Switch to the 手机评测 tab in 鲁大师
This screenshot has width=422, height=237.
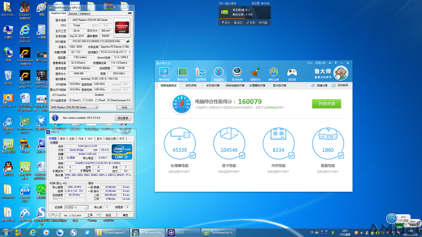[x=191, y=85]
